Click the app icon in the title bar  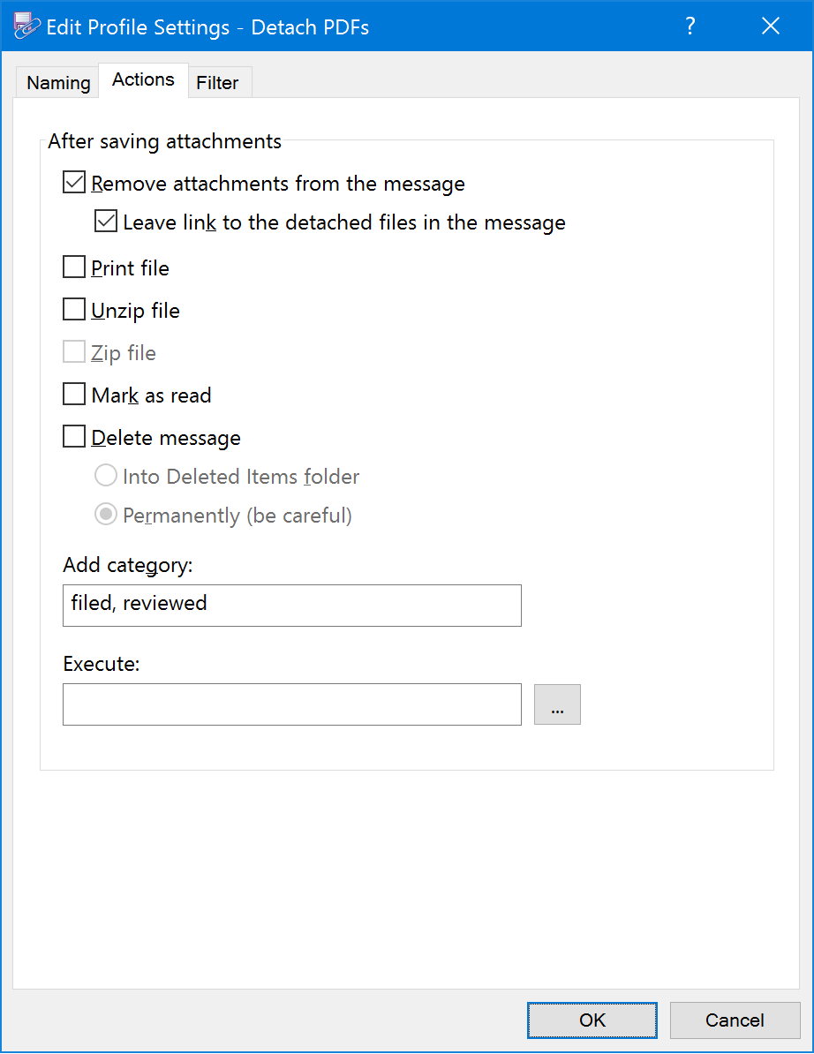(26, 26)
